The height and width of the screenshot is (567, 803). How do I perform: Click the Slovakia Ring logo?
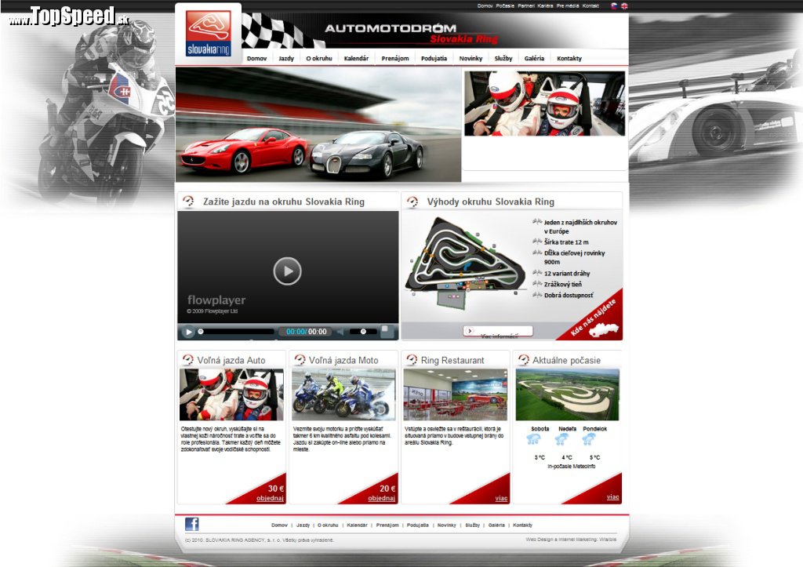pyautogui.click(x=208, y=33)
